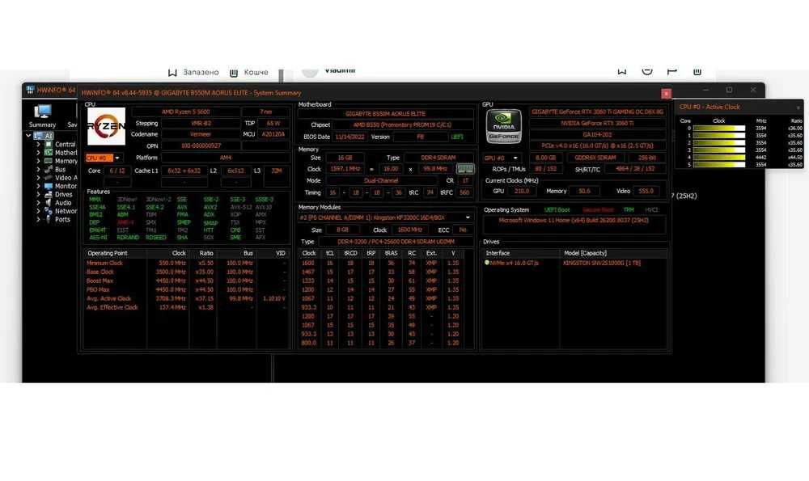Image resolution: width=809 pixels, height=481 pixels.
Task: Select the Memory tree icon
Action: tap(49, 162)
